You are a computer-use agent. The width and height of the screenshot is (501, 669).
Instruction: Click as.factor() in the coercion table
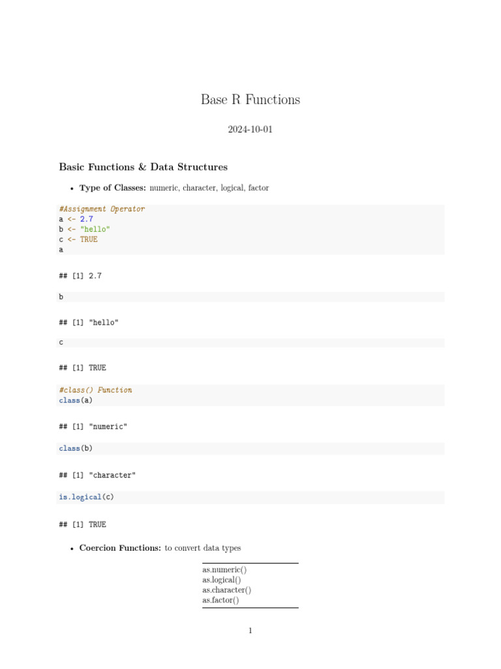tap(220, 600)
